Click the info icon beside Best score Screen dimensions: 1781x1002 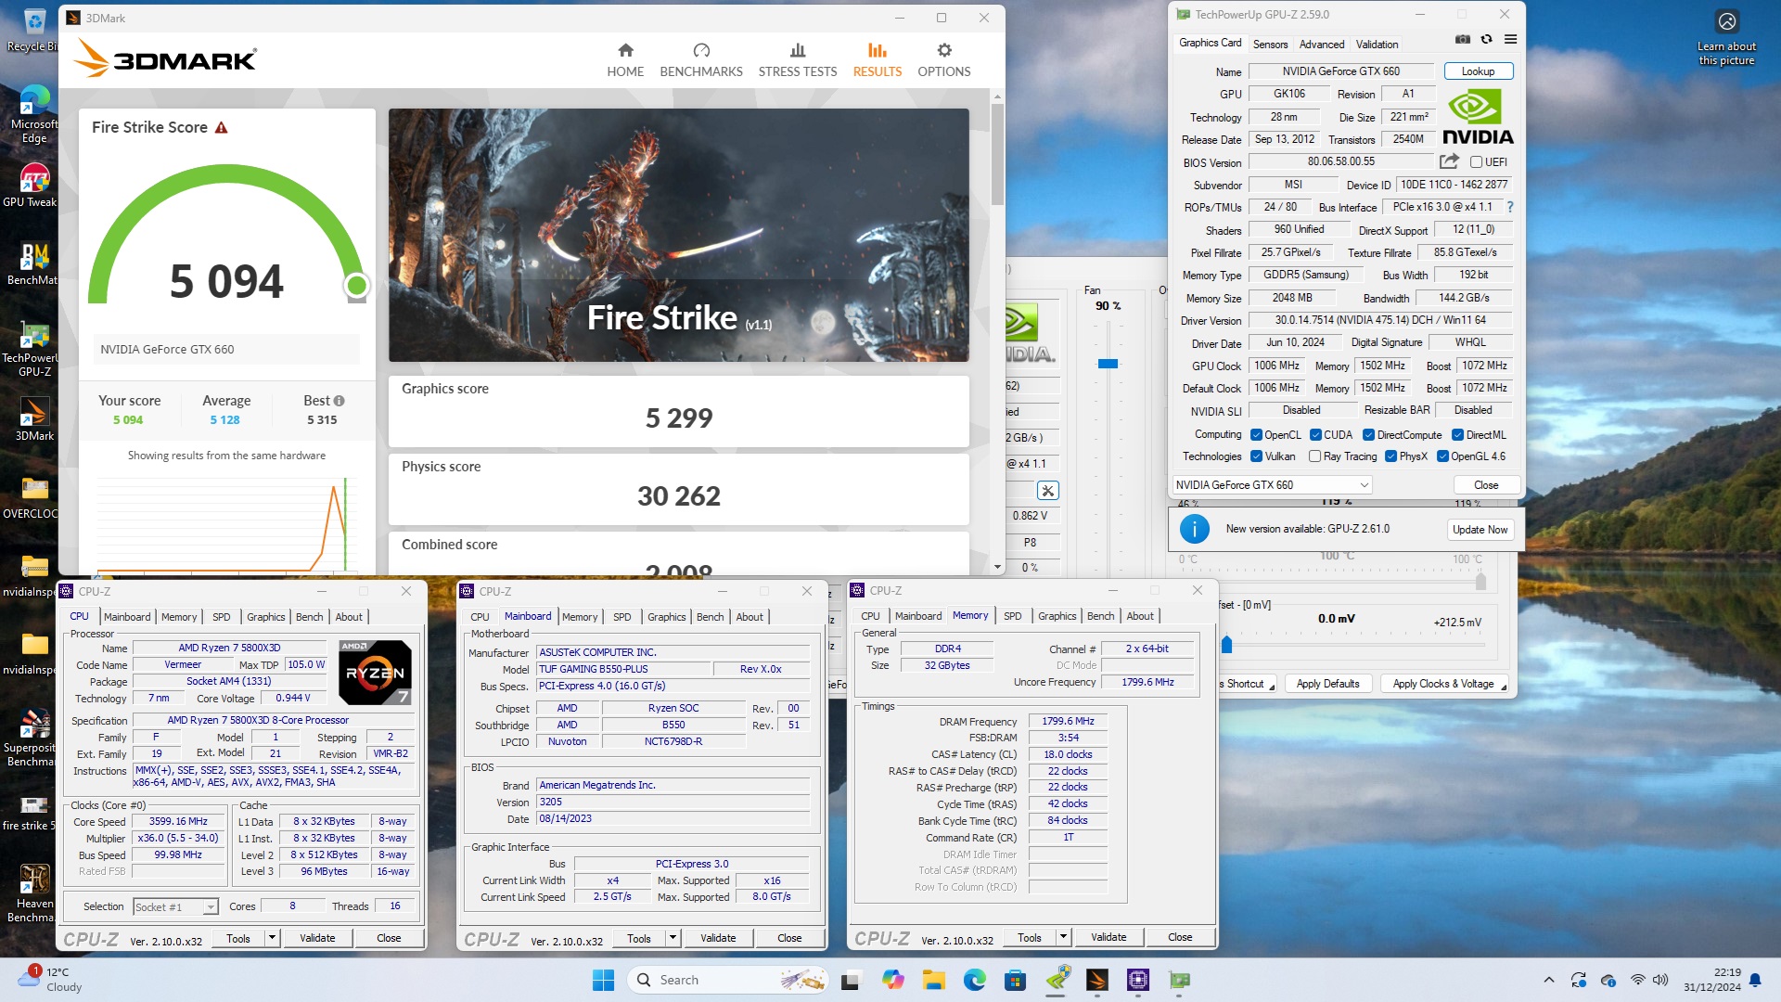pos(339,401)
